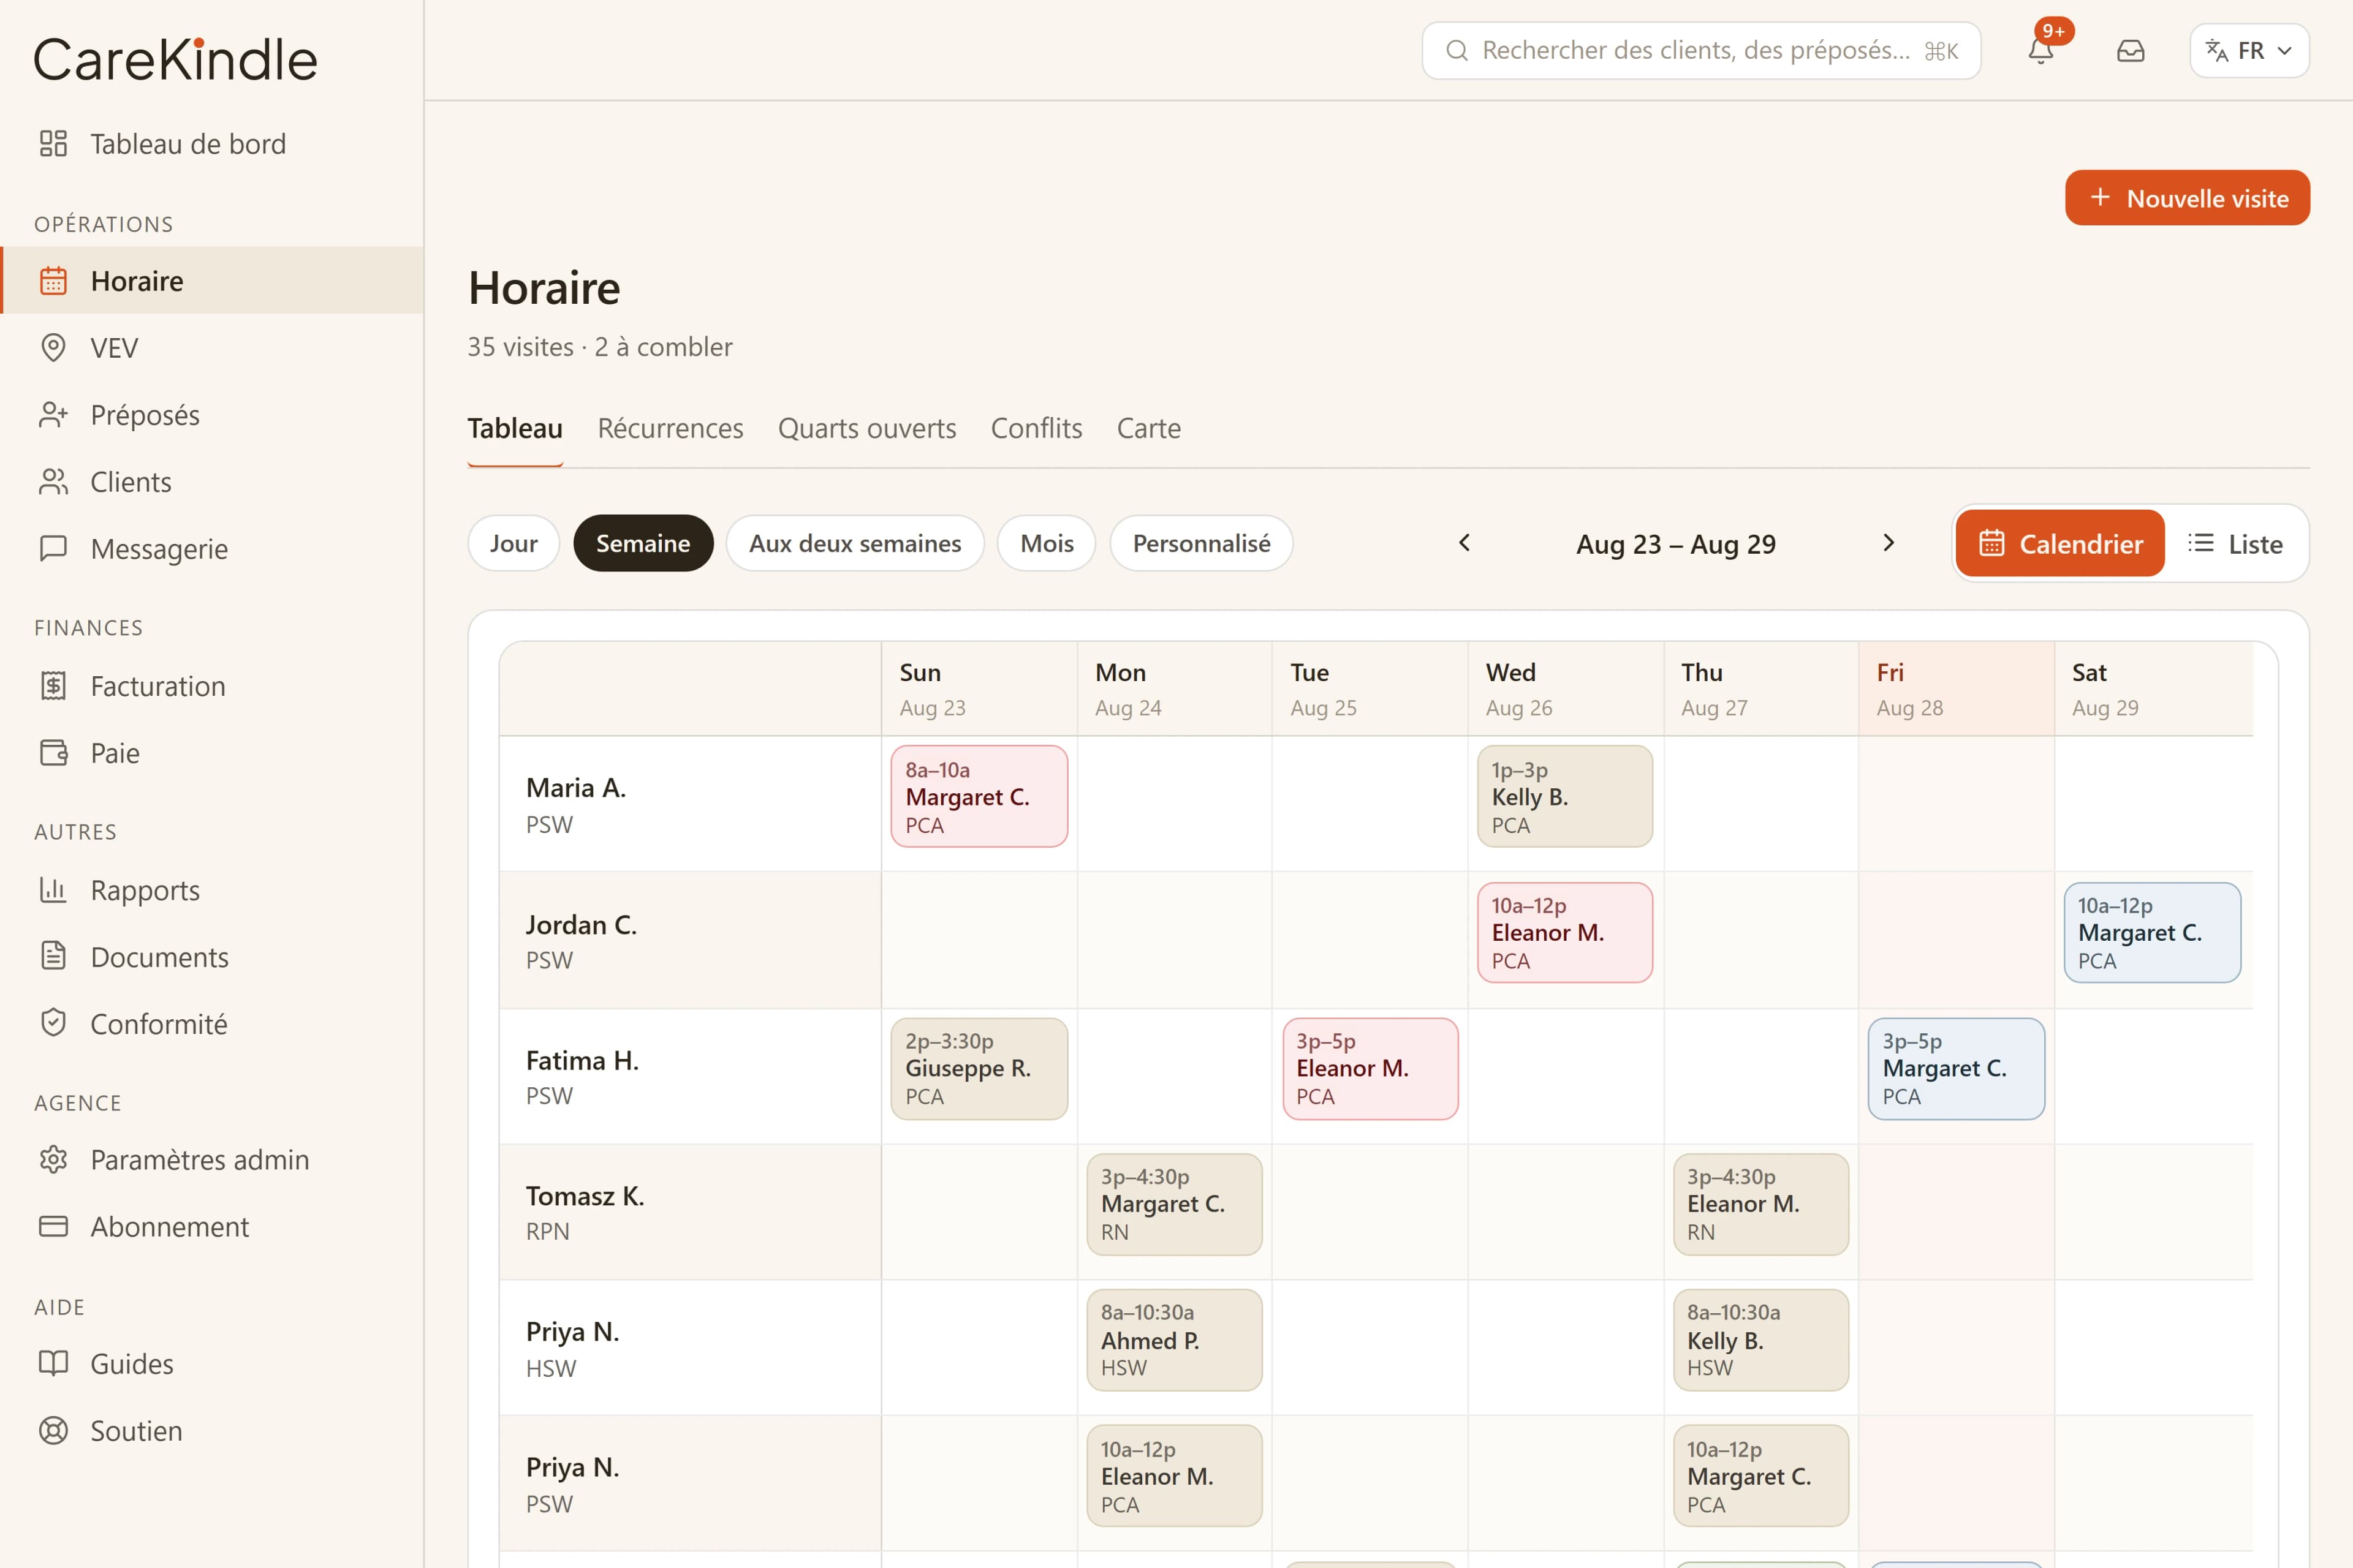Open Paie wallet icon
Screen dimensions: 2353x1568
[x=53, y=753]
